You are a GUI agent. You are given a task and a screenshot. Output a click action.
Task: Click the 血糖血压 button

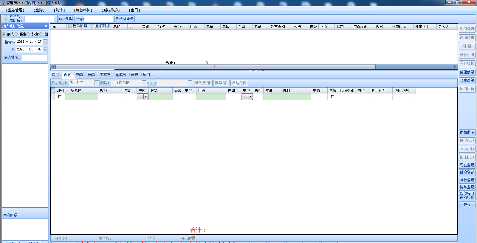(x=467, y=133)
